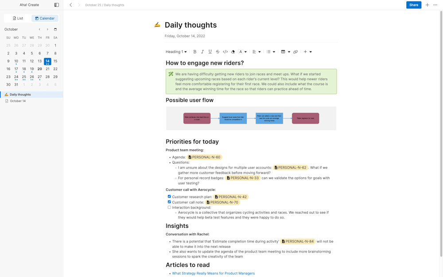Apply strikethrough to the text
Image resolution: width=443 pixels, height=277 pixels.
coord(218,51)
